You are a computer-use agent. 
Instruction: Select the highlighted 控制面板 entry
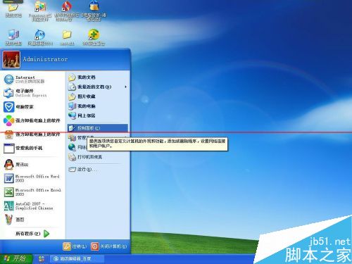point(98,128)
